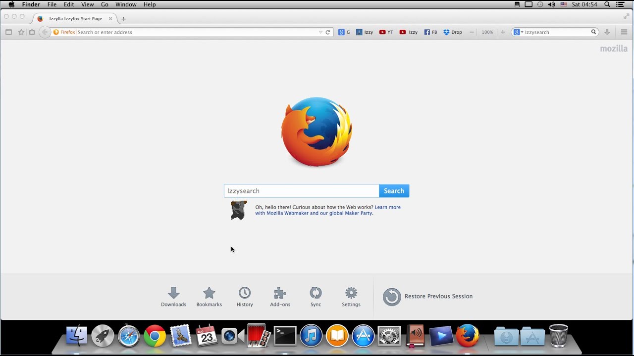Click the Firefox identity label in address bar

point(64,32)
